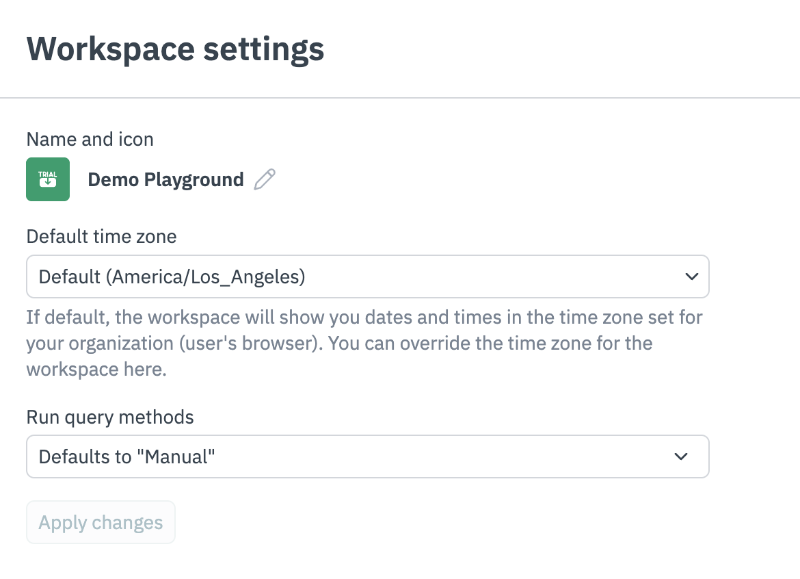Select the "Default (America/Los_Angeles)" value text
800x579 pixels.
pyautogui.click(x=172, y=276)
